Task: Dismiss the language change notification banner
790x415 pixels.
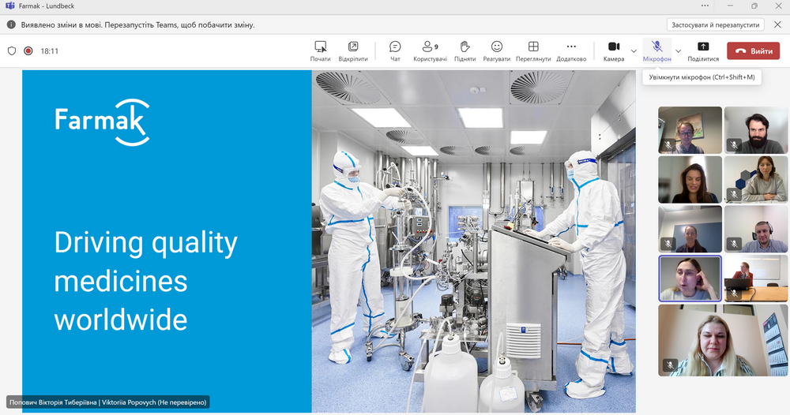Action: tap(777, 24)
